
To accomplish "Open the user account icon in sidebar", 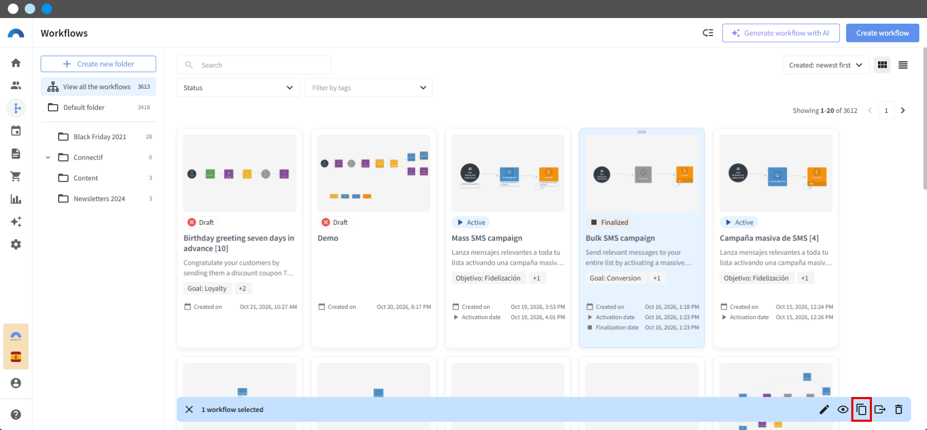I will click(16, 383).
